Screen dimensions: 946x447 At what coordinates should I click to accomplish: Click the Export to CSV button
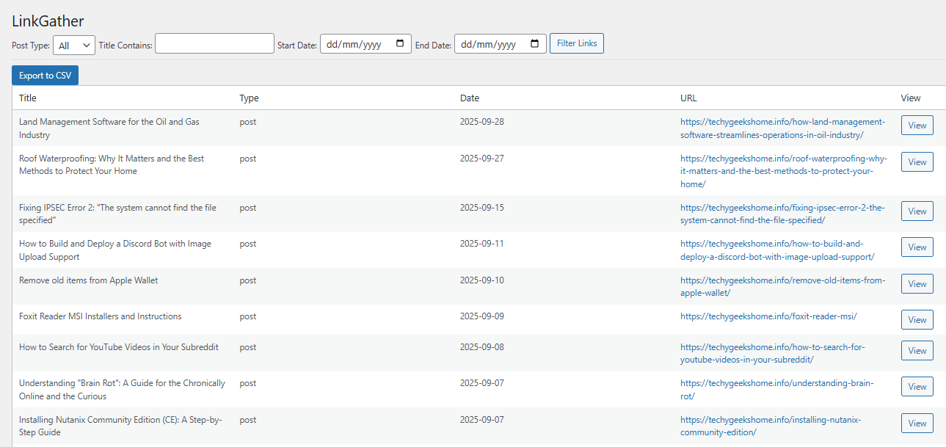pos(45,75)
